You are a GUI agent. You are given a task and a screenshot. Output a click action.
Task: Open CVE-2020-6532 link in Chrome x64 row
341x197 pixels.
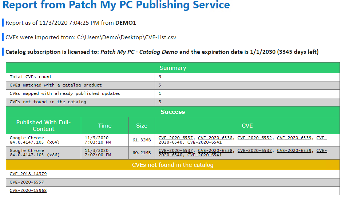(255, 138)
